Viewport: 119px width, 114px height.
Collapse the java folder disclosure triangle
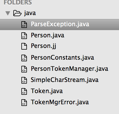point(8,13)
